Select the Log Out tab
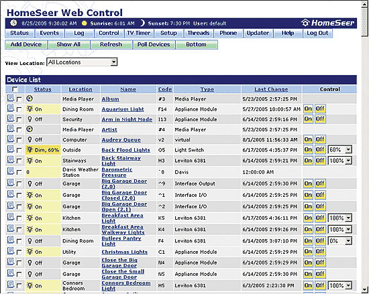Image resolution: width=369 pixels, height=294 pixels. [x=317, y=33]
